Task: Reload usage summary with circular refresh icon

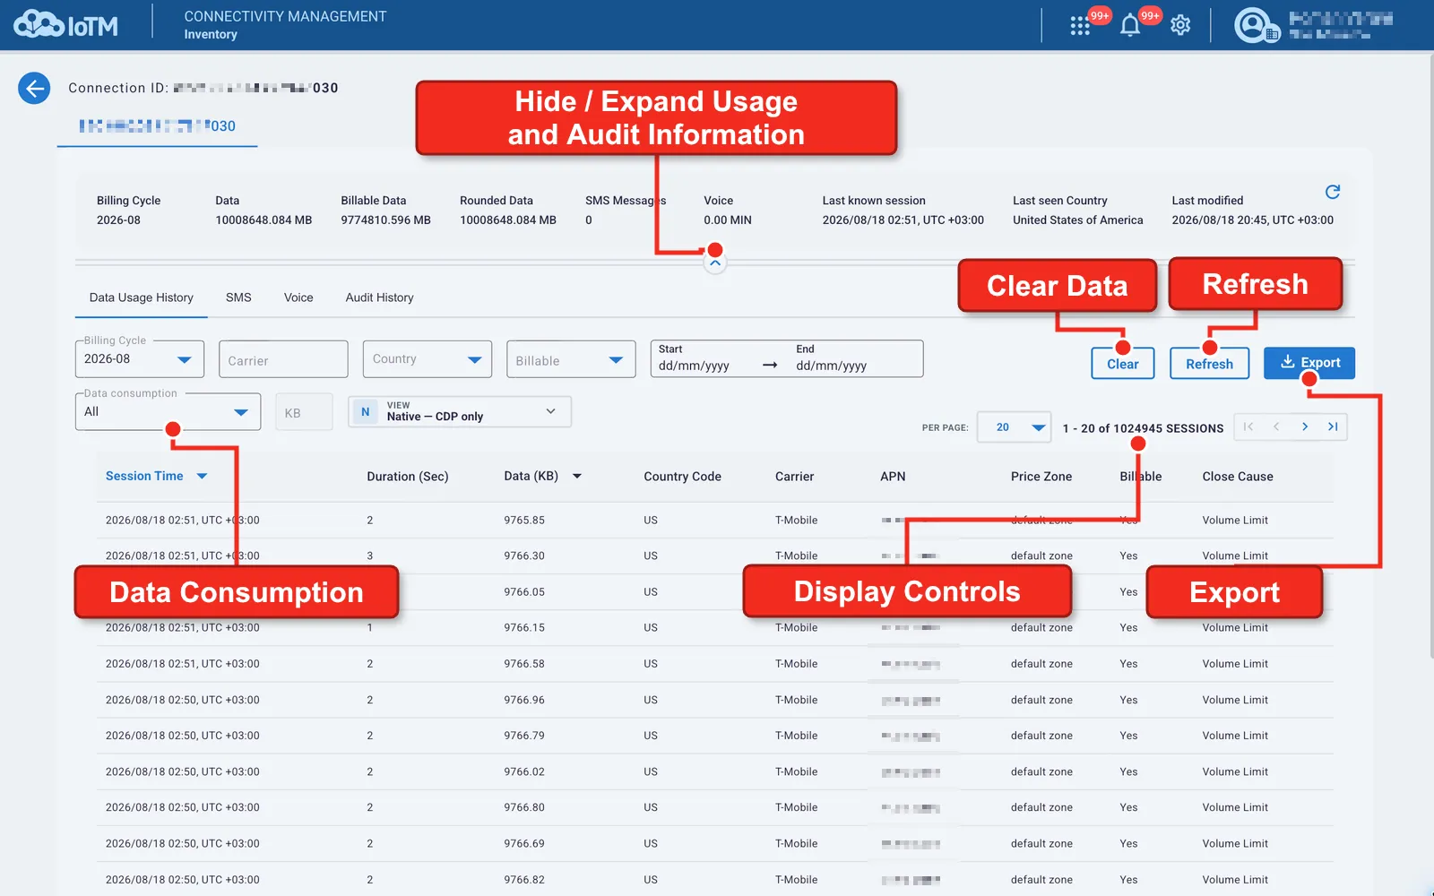Action: tap(1332, 192)
